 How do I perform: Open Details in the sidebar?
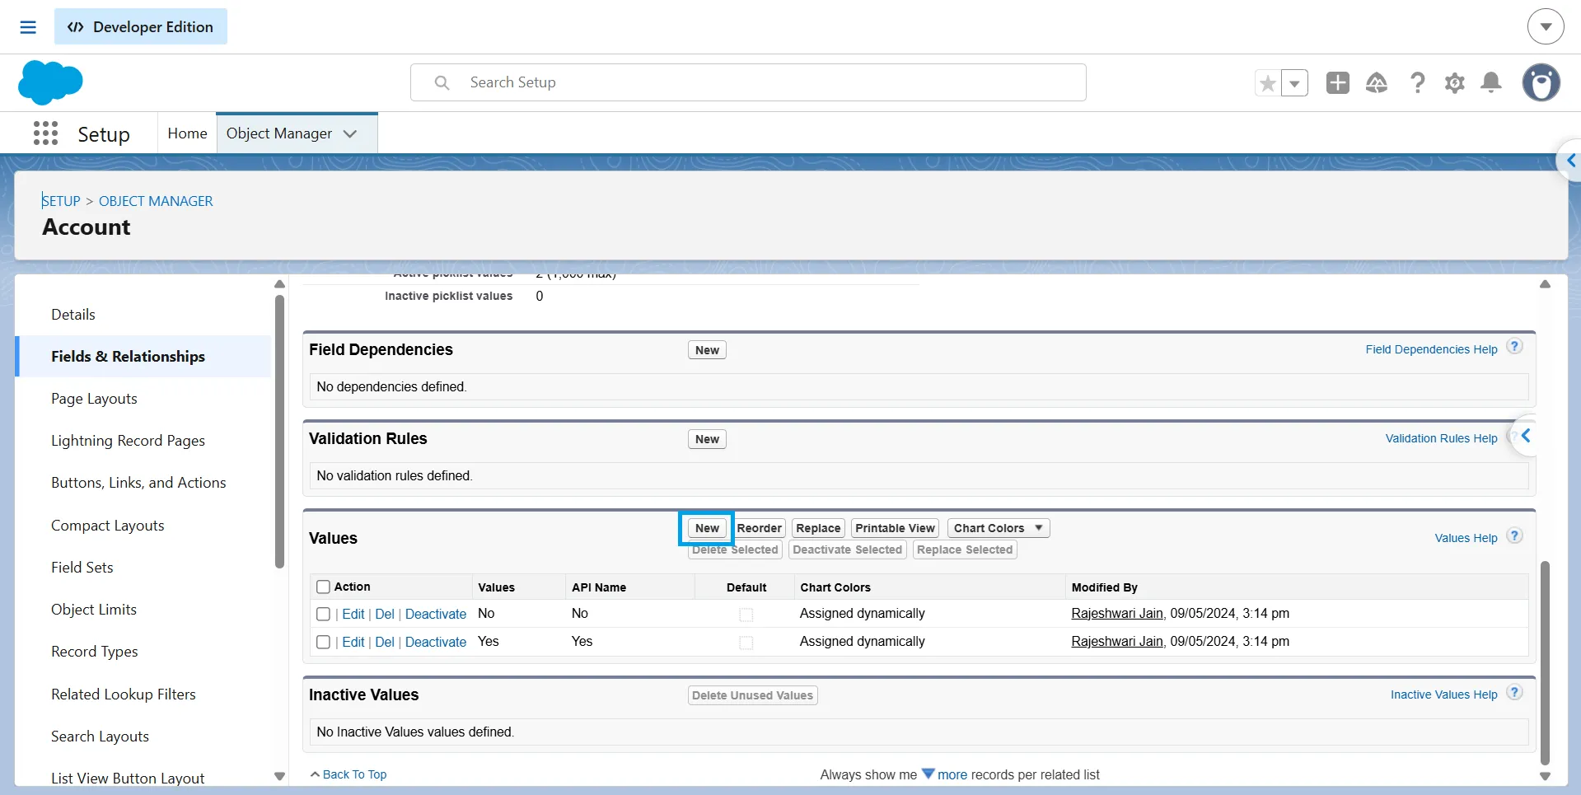[73, 315]
